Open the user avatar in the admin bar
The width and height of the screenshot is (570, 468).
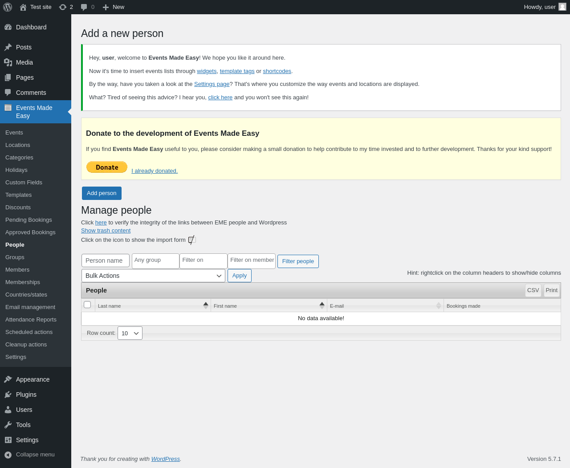pyautogui.click(x=562, y=7)
